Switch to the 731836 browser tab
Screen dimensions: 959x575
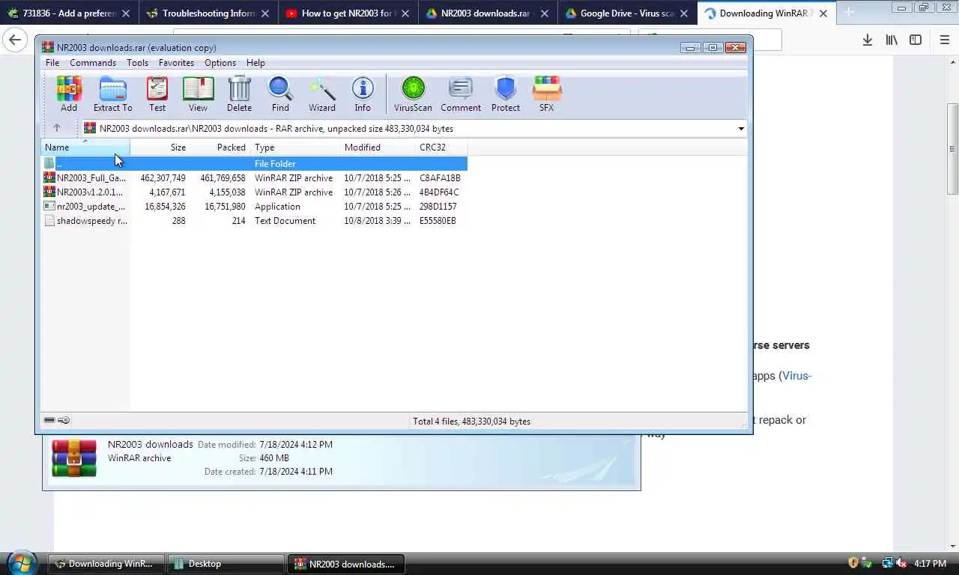pos(69,13)
